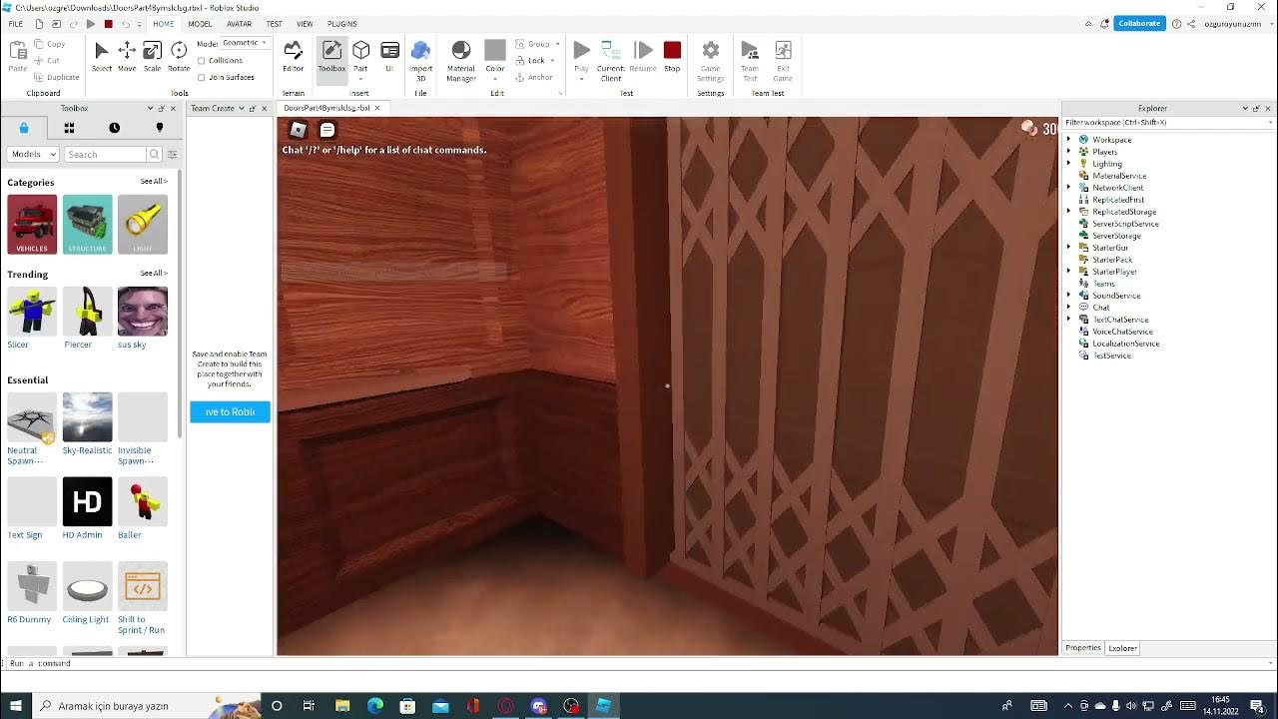Expand StarterGui in Explorer

[x=1068, y=248]
